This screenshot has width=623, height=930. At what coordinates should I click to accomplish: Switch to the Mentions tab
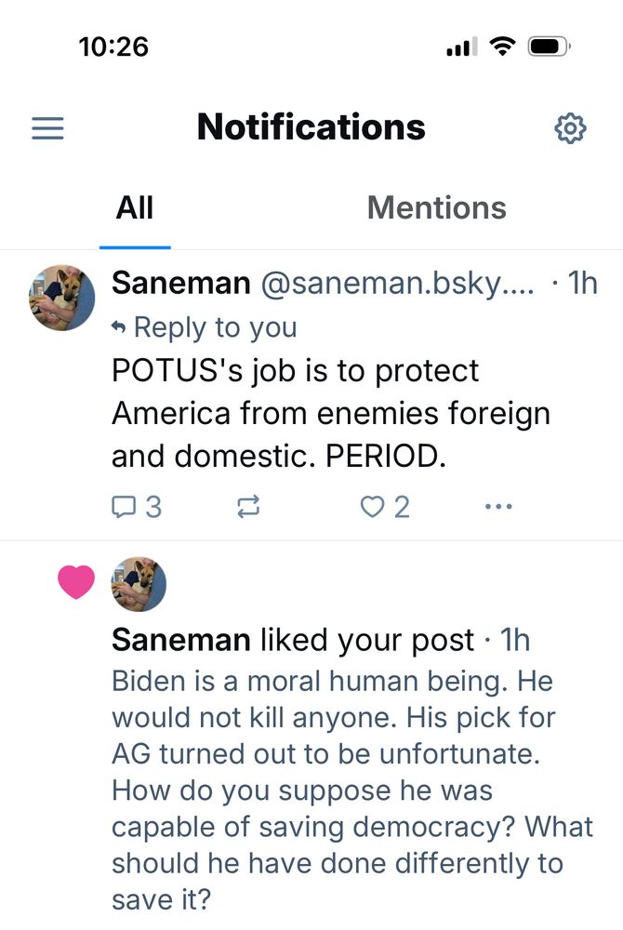point(436,207)
